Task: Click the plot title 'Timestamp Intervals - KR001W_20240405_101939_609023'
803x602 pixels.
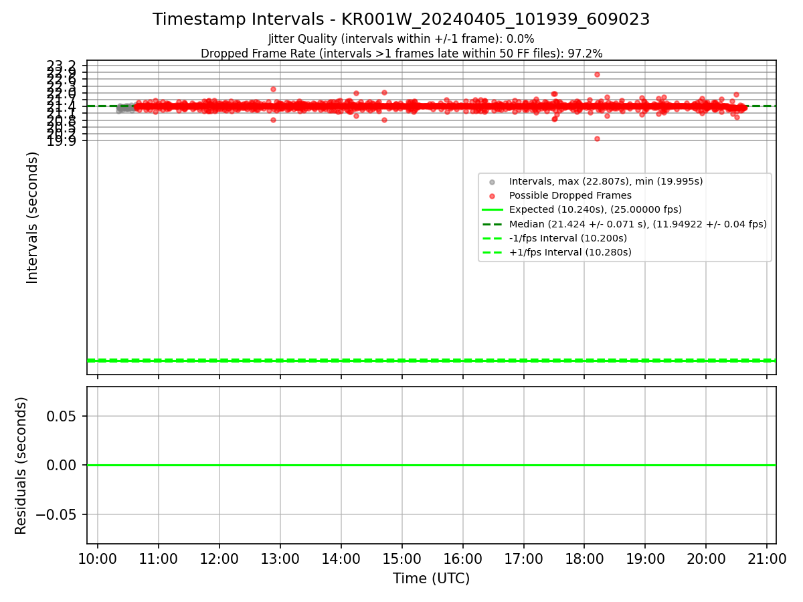Action: point(401,19)
